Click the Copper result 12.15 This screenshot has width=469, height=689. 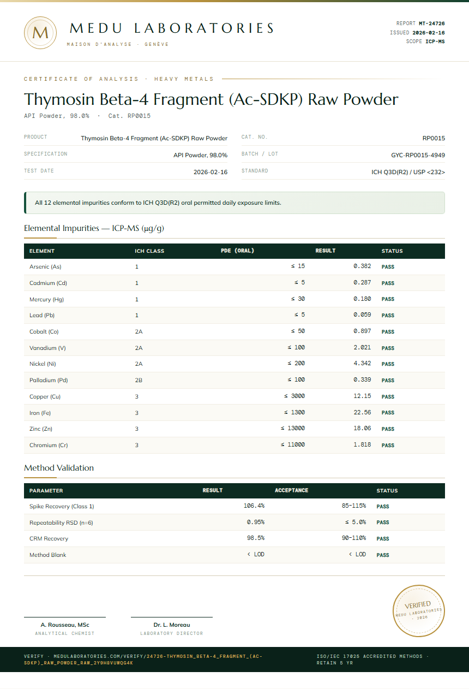[x=362, y=396]
